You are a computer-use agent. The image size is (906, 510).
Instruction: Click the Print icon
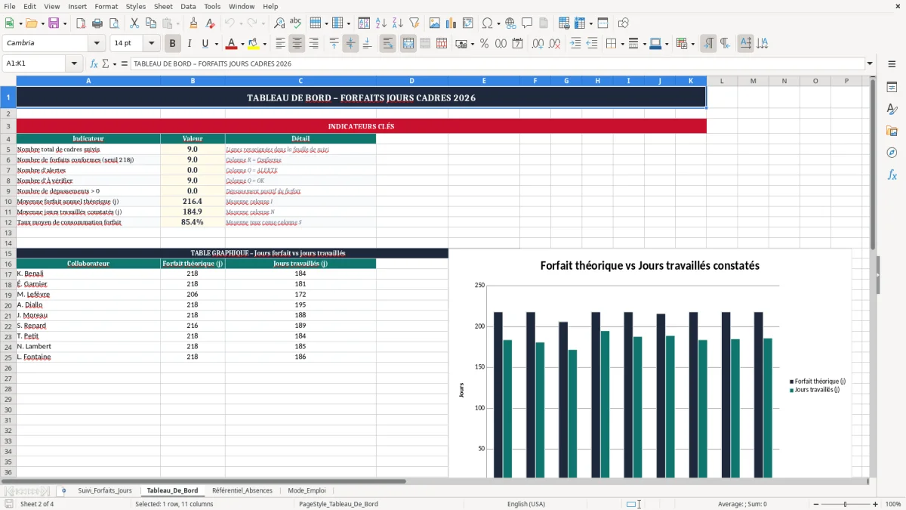tap(97, 23)
